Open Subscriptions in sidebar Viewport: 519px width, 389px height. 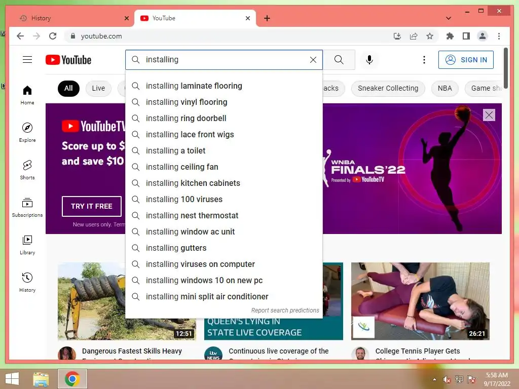[x=27, y=207]
